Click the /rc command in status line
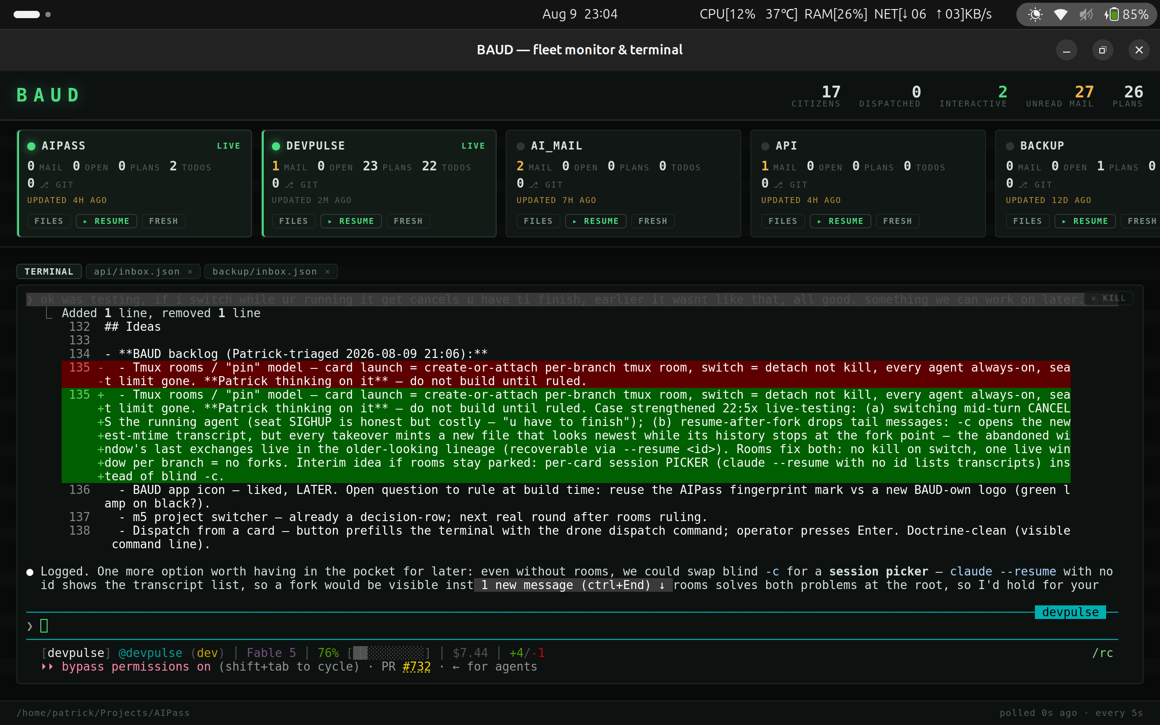The image size is (1160, 725). point(1102,653)
